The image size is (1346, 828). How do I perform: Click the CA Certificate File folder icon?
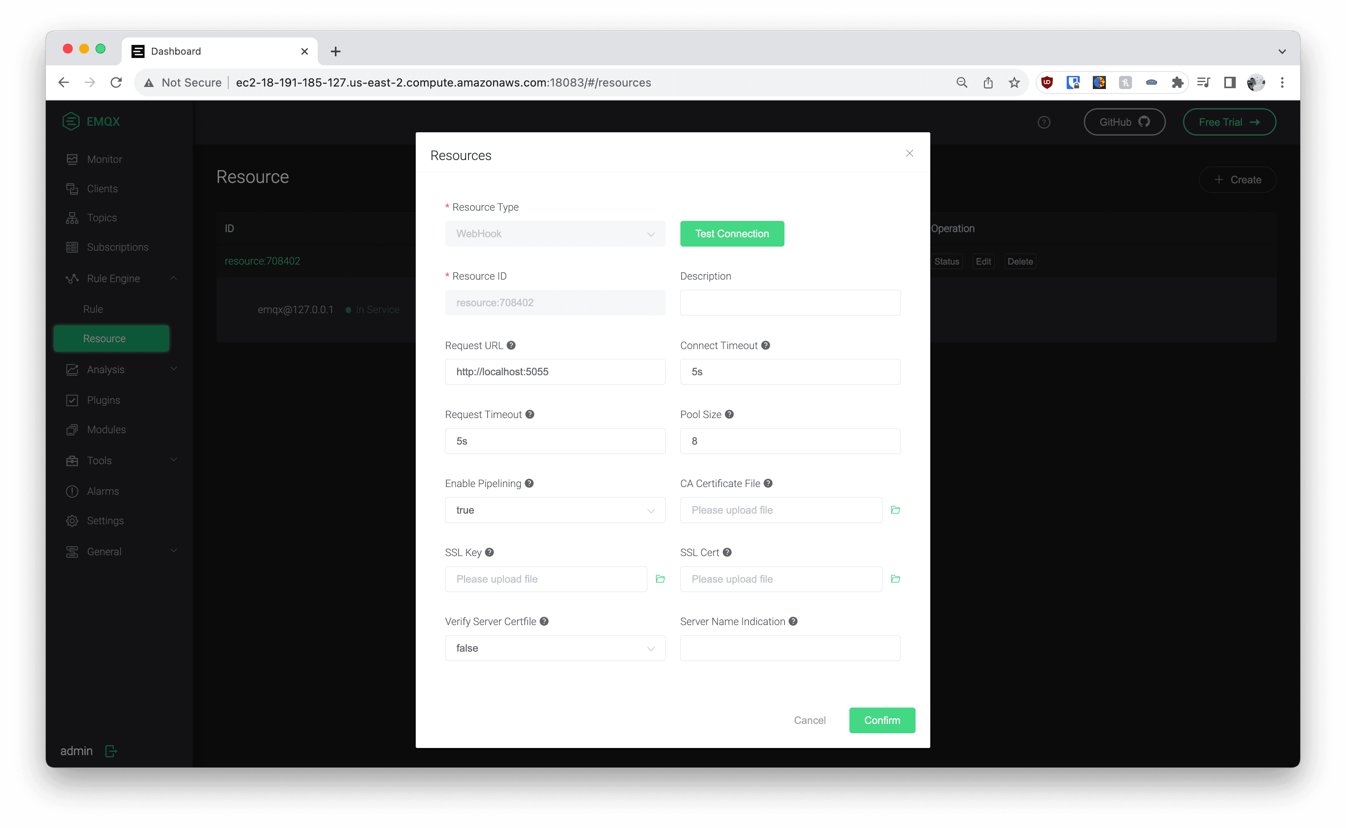pos(895,510)
